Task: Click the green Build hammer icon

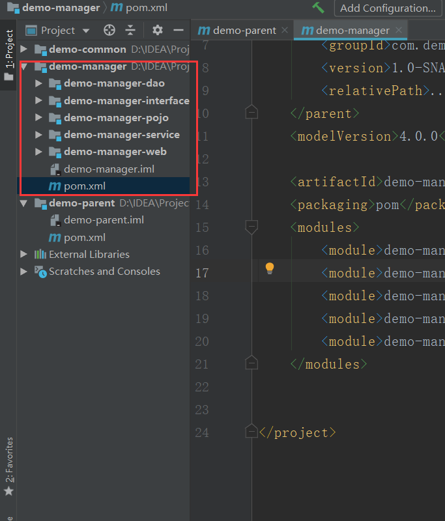Action: click(318, 8)
